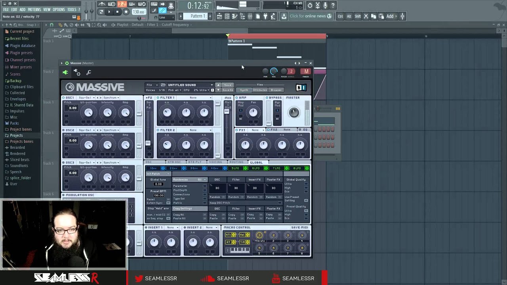The width and height of the screenshot is (507, 285).
Task: Click the scissors cut icon near Shift
Action: [x=366, y=16]
